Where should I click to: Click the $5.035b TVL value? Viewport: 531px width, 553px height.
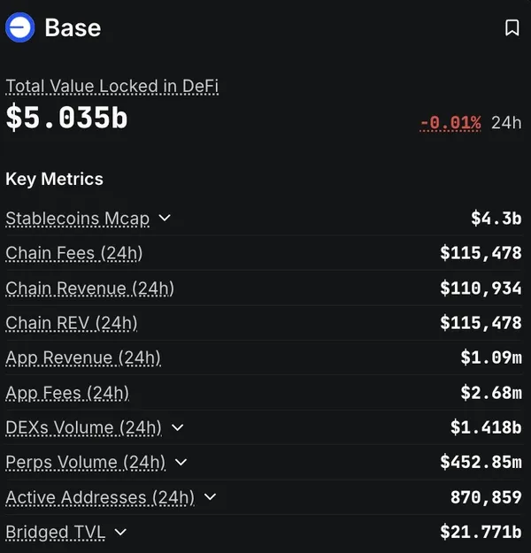(x=66, y=119)
